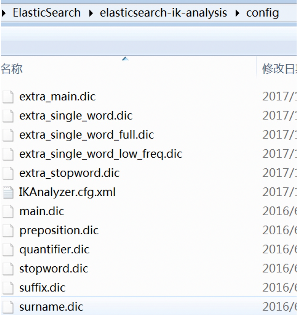Click the extra_single_word_full.dic file icon
Image resolution: width=298 pixels, height=315 pixels.
pos(8,135)
